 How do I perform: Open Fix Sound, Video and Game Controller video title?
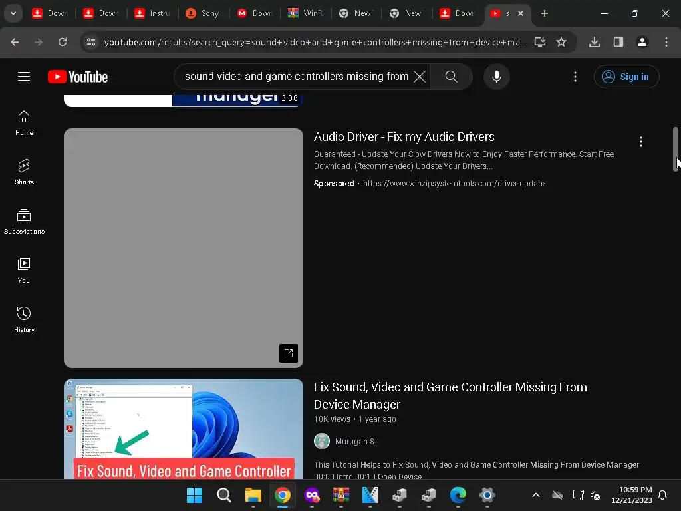click(450, 396)
